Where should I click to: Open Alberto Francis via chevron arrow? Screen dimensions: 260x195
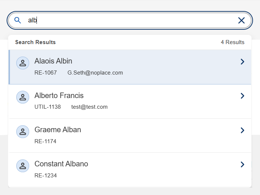242,96
